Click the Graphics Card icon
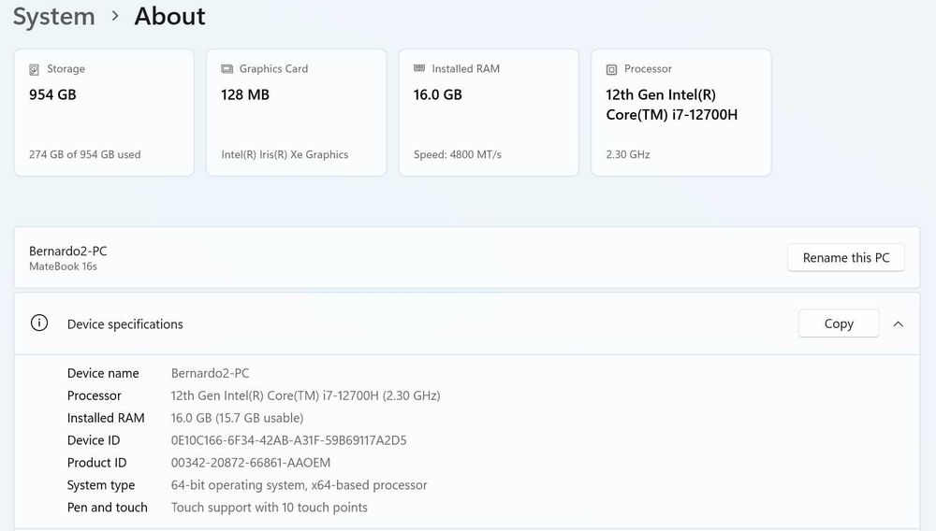 pyautogui.click(x=227, y=69)
